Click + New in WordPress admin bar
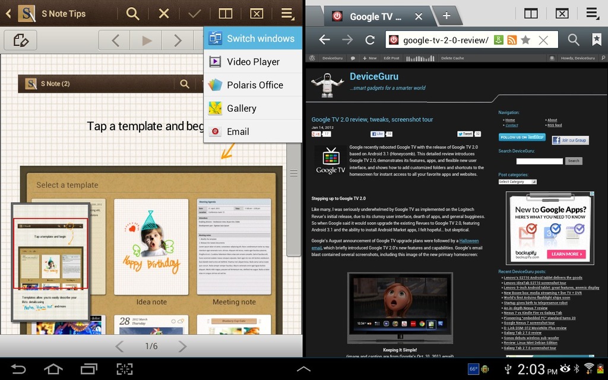Viewport: 608px width, 380px height. pyautogui.click(x=370, y=58)
